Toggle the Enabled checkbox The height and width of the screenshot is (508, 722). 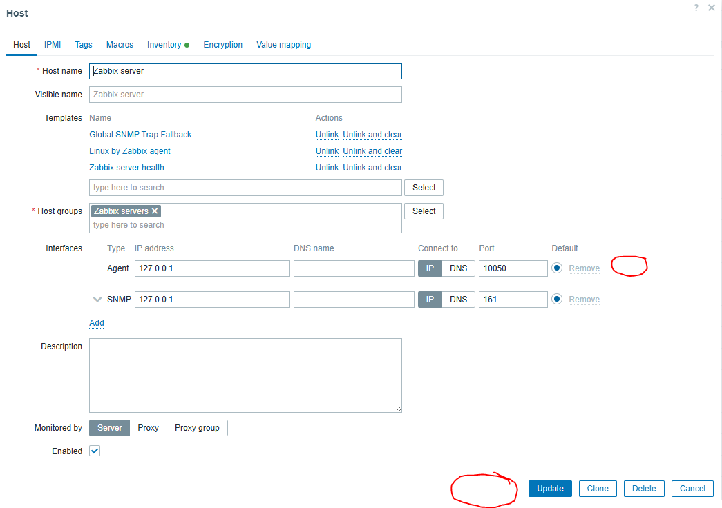95,451
